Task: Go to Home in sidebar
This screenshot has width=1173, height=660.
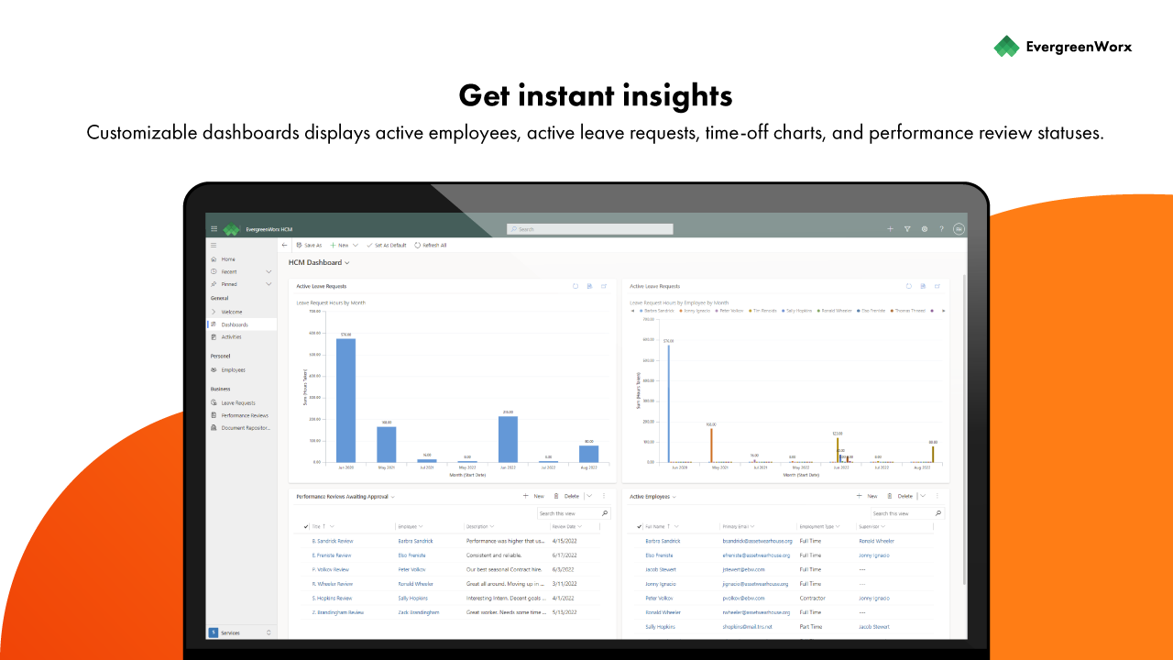Action: click(228, 259)
